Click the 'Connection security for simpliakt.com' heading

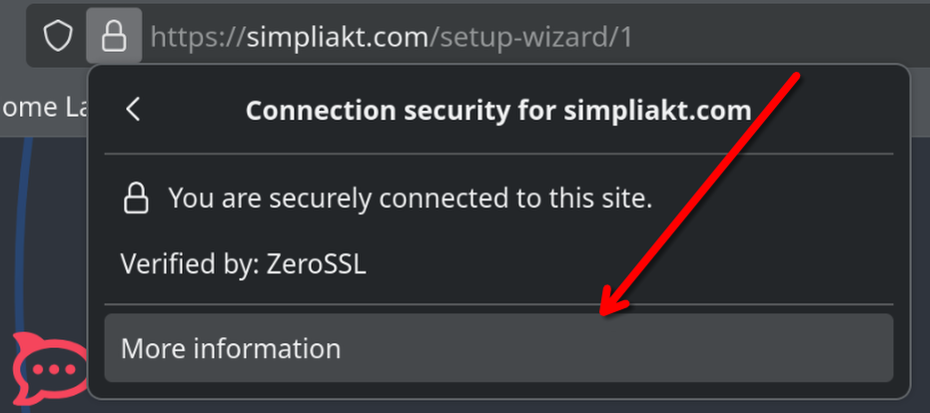coord(497,110)
